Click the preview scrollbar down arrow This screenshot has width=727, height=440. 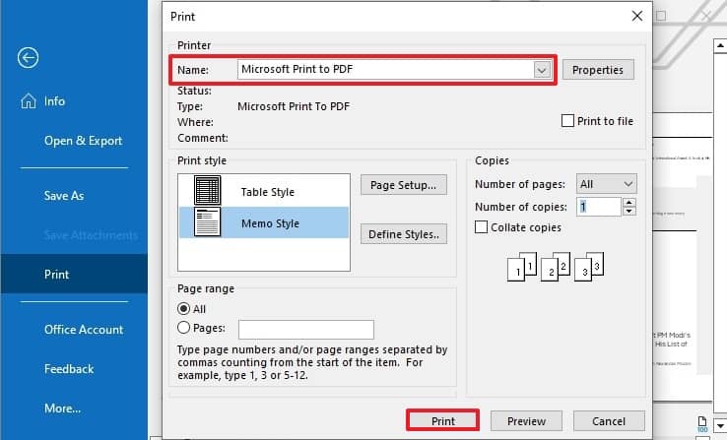[x=719, y=425]
